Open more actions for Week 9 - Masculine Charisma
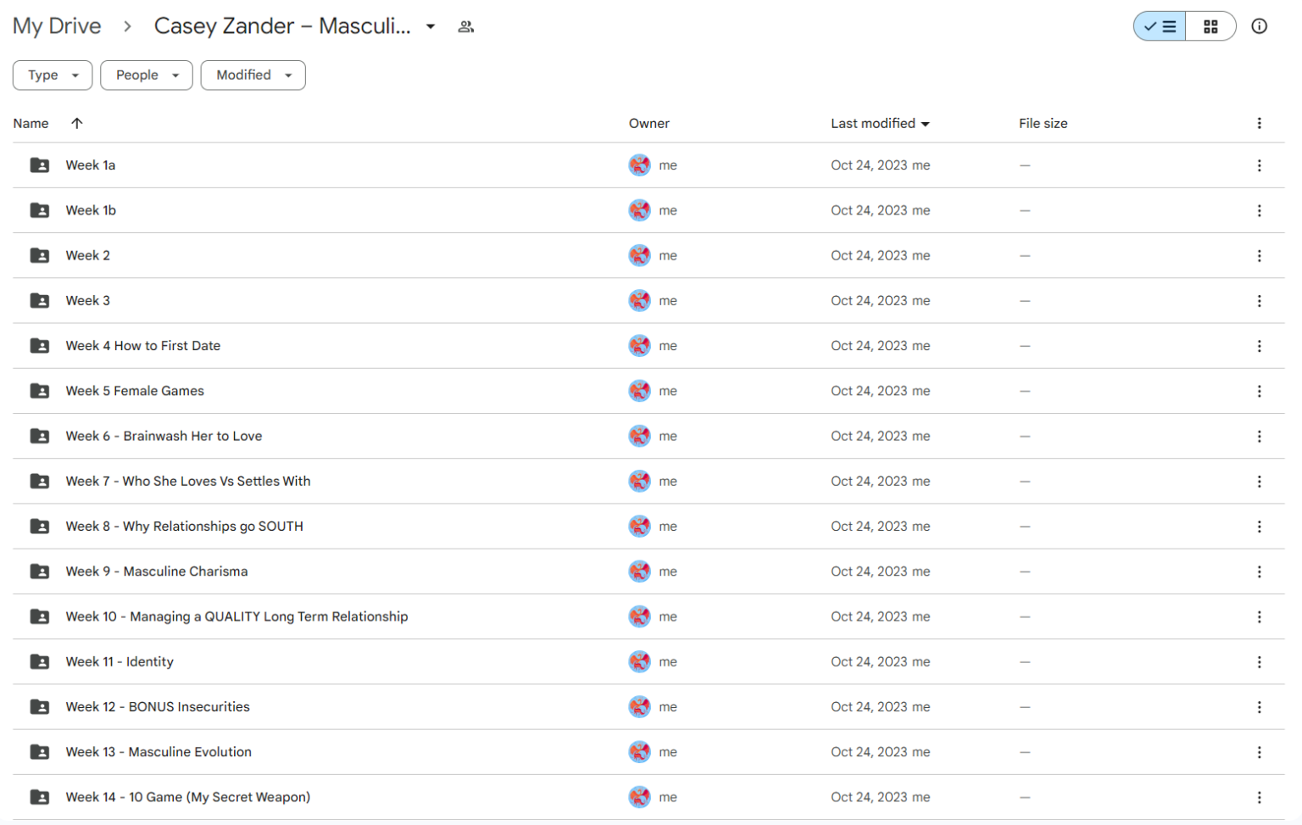The image size is (1302, 825). 1259,572
